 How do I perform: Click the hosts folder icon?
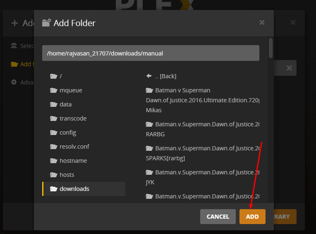point(53,175)
